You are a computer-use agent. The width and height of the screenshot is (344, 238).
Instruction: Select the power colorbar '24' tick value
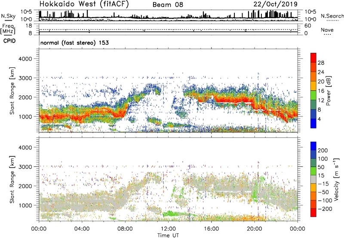tap(321, 72)
